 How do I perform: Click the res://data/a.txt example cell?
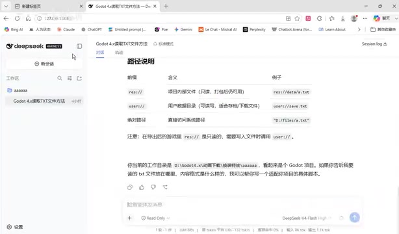[291, 92]
